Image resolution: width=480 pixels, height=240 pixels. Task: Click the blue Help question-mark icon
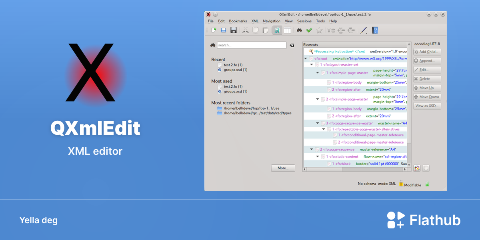(375, 30)
